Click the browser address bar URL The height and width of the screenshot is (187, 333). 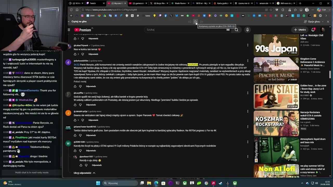tap(111, 10)
